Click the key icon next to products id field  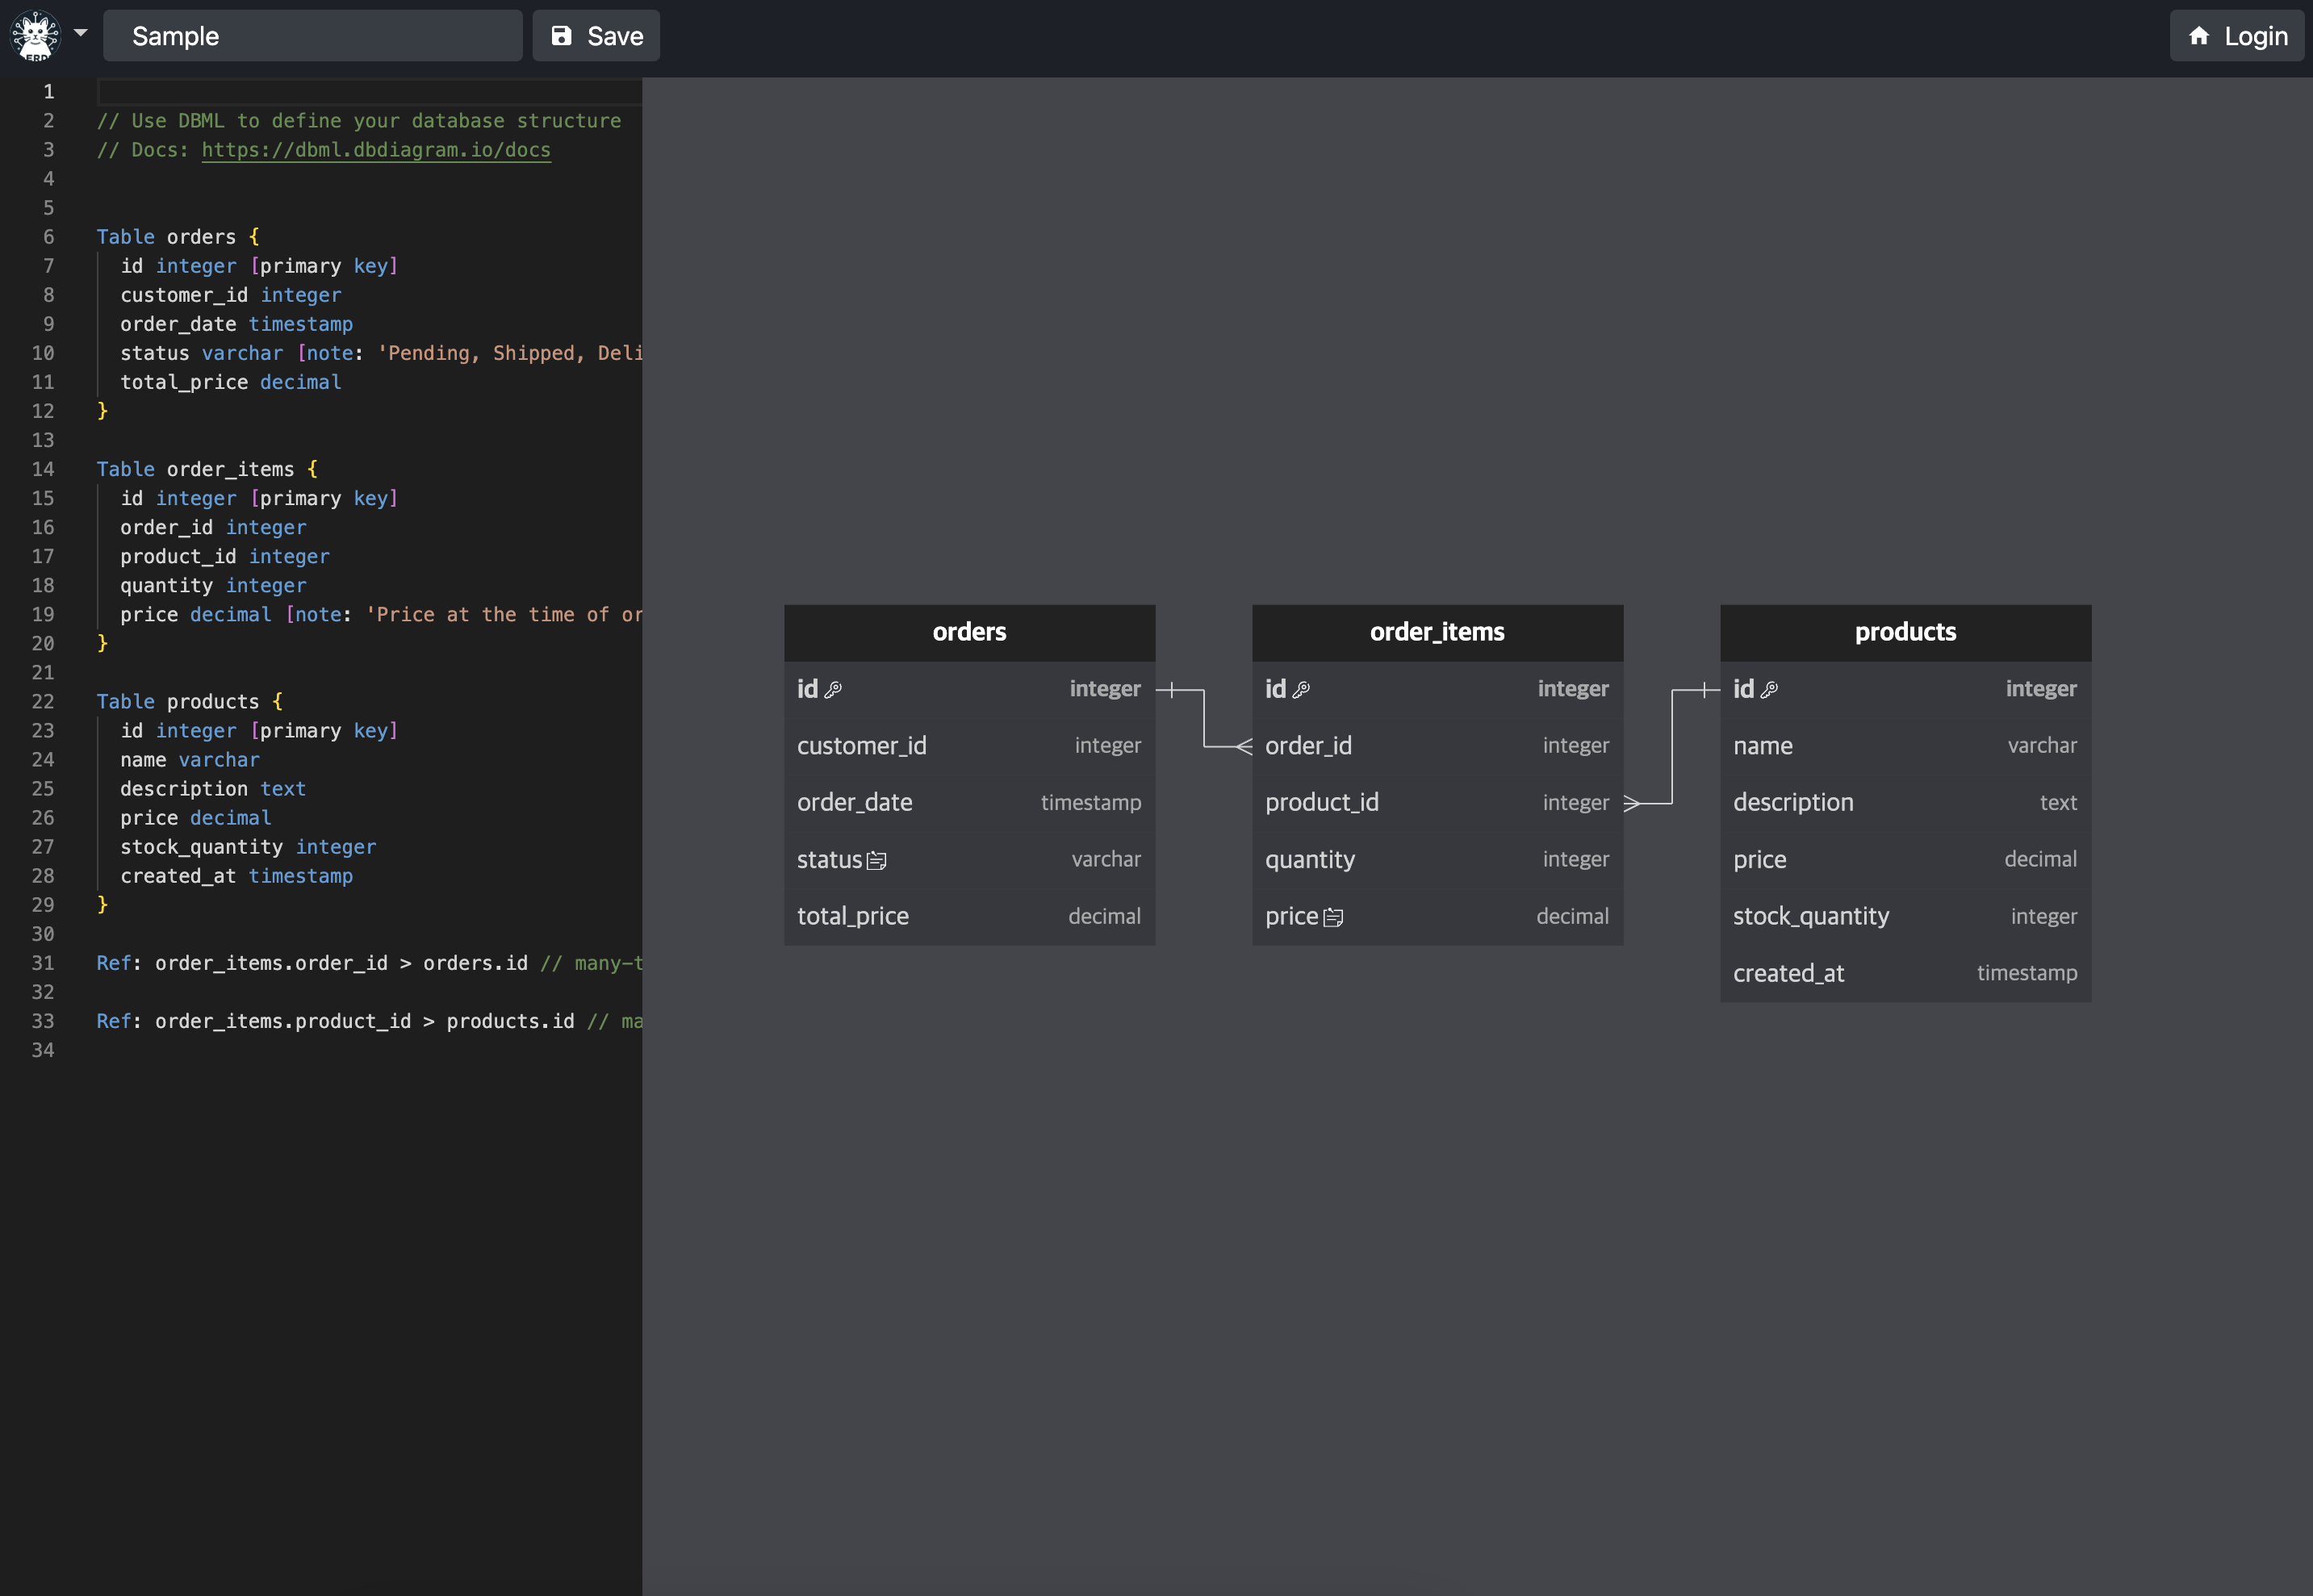tap(1771, 688)
